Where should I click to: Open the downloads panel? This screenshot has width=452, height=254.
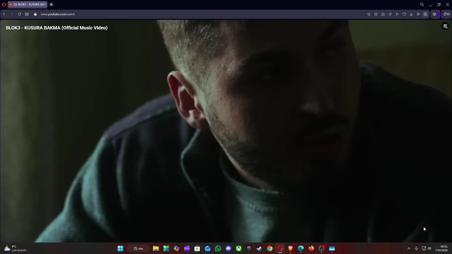(x=411, y=14)
